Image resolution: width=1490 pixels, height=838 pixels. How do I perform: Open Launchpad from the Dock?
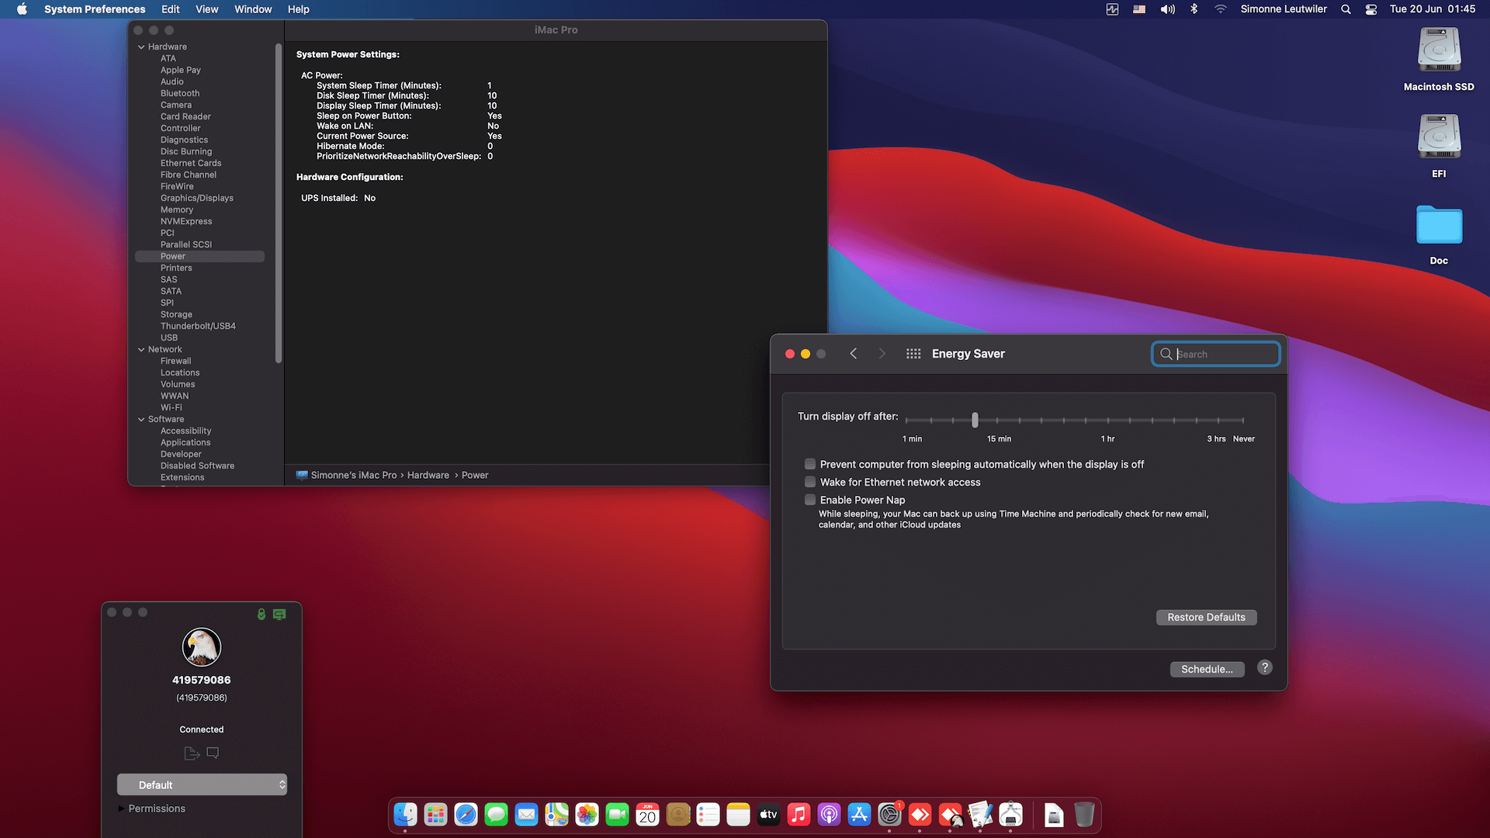point(435,815)
